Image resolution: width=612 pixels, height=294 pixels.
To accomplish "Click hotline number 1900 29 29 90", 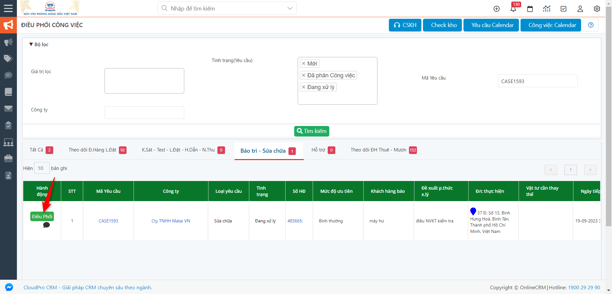I will point(584,287).
